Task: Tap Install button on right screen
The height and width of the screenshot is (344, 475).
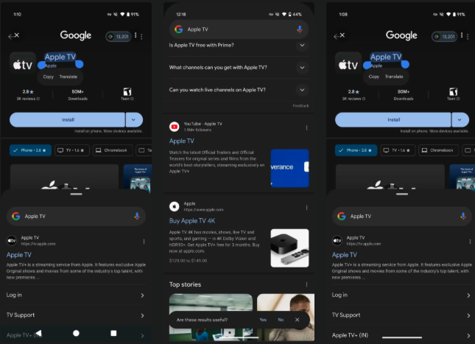Action: coord(393,120)
